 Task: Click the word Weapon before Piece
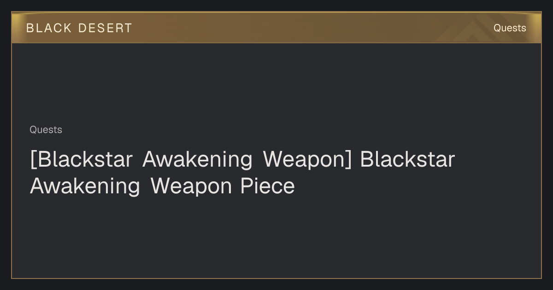pos(191,186)
